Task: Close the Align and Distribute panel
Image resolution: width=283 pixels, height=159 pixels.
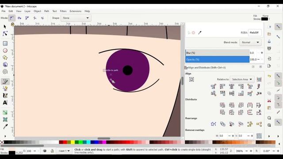Action: [260, 67]
